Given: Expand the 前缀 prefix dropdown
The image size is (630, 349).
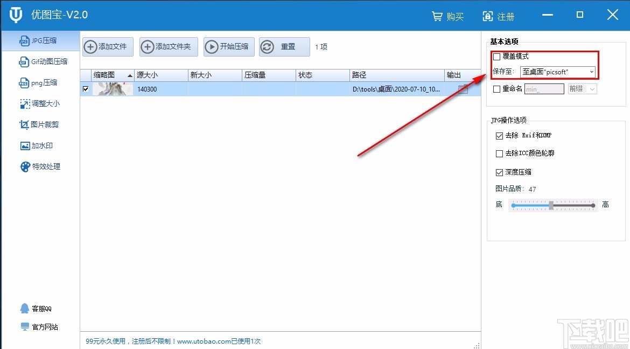Looking at the screenshot, I should pos(591,89).
